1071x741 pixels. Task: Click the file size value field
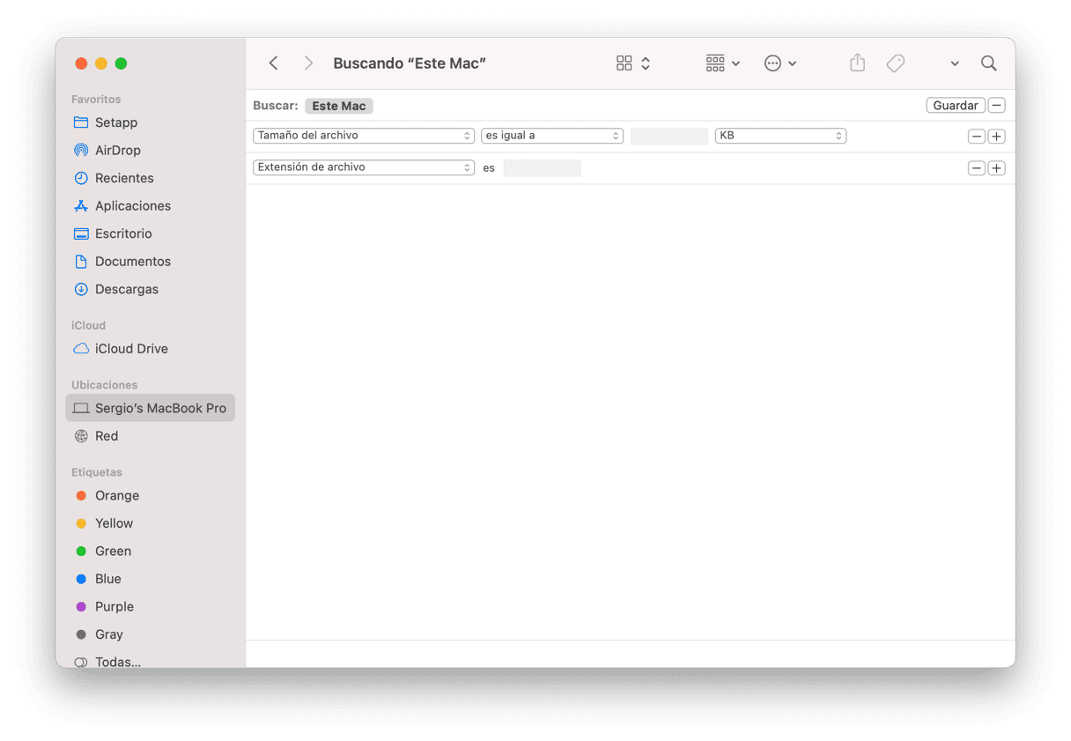pyautogui.click(x=669, y=137)
